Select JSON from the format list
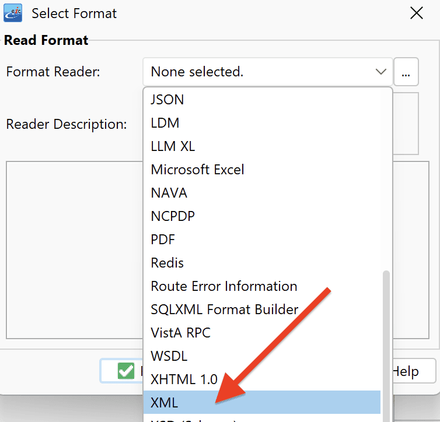 [x=262, y=100]
